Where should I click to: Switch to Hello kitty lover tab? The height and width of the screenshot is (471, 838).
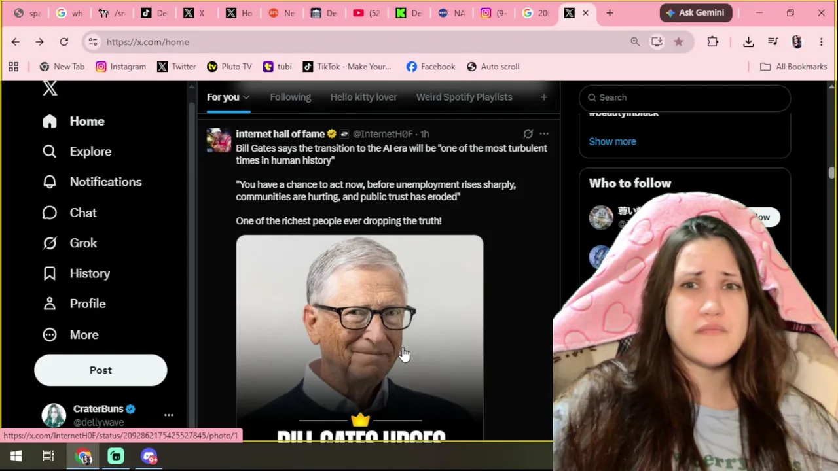click(x=363, y=97)
